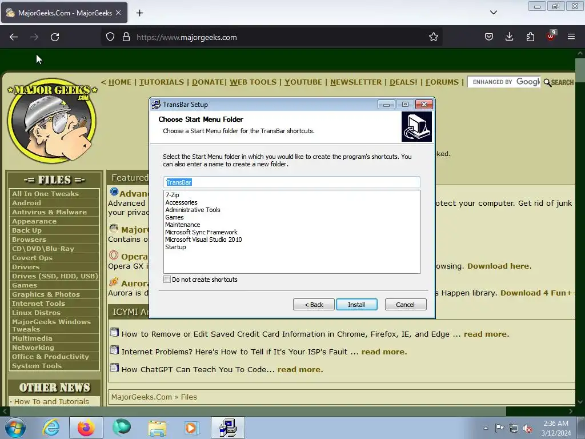Reload the MajorGeeks page
The height and width of the screenshot is (439, 585).
(55, 37)
